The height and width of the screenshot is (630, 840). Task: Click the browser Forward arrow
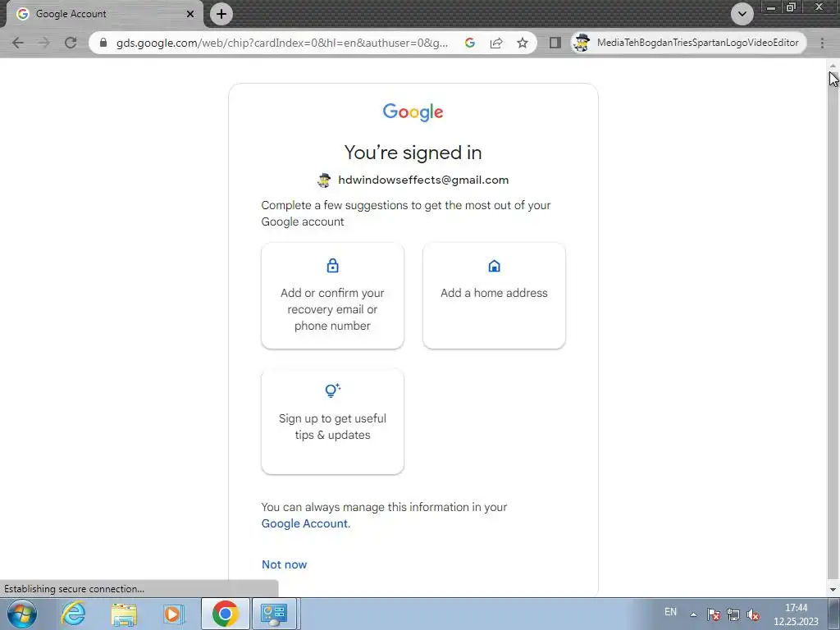[x=44, y=43]
